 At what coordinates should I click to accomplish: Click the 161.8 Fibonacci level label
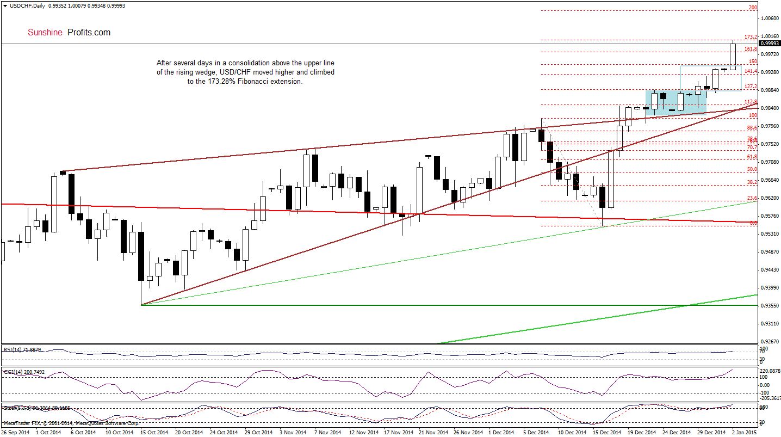click(751, 48)
